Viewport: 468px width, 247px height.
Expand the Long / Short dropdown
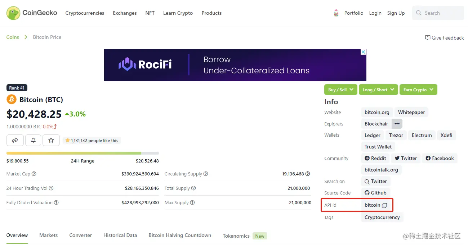[x=378, y=90]
